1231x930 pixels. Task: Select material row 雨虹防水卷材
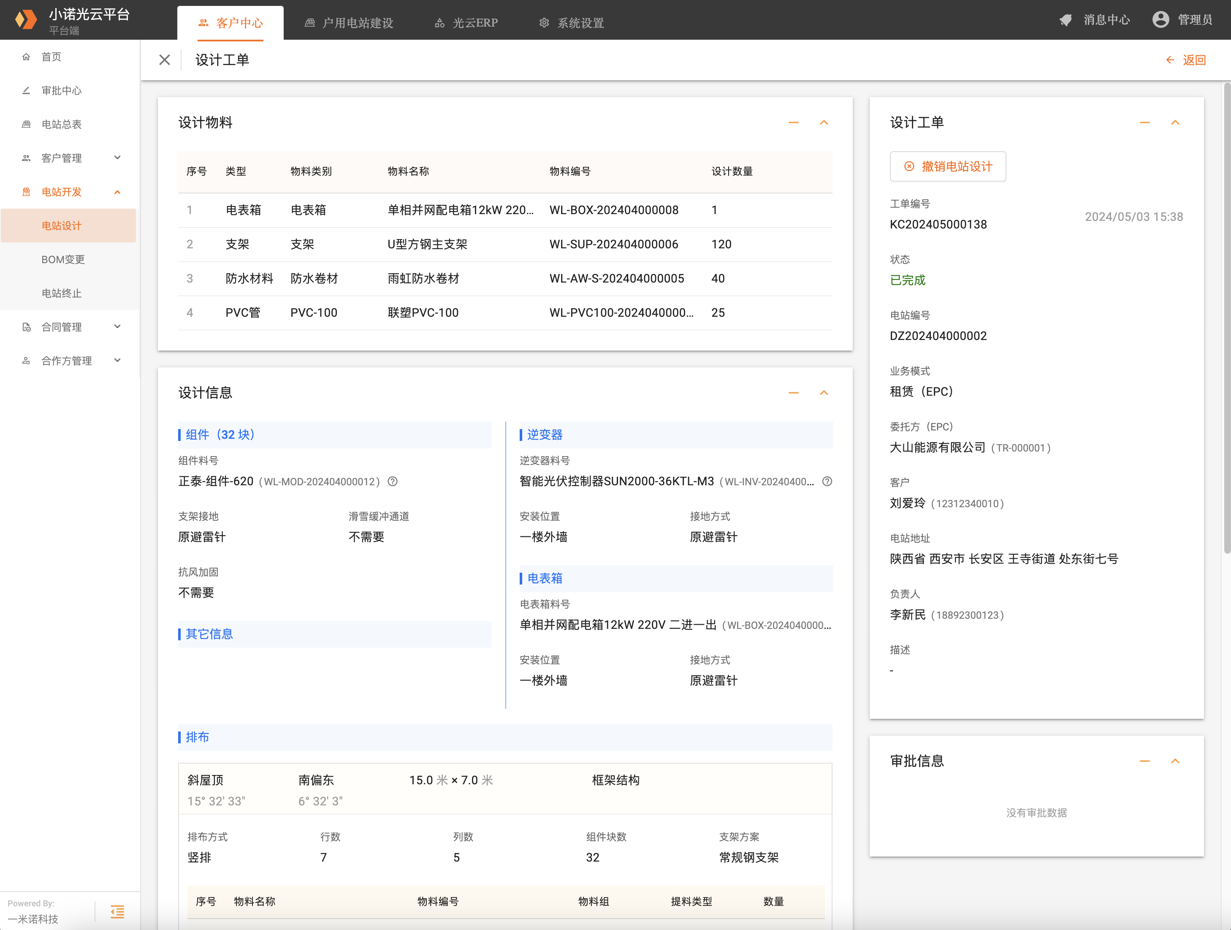pos(505,278)
